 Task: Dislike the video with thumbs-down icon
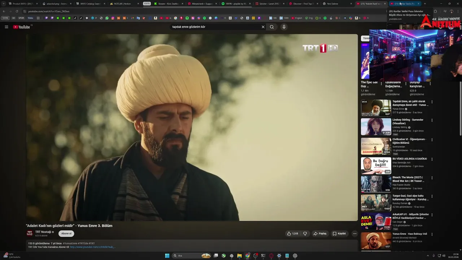point(305,234)
